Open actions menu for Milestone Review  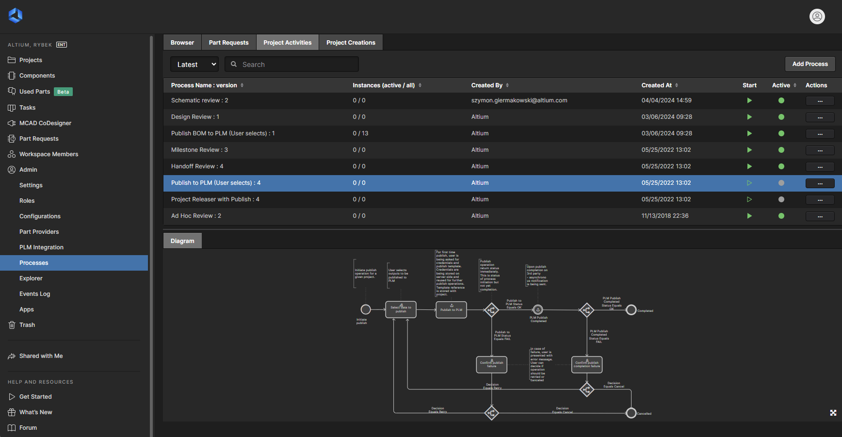point(820,150)
